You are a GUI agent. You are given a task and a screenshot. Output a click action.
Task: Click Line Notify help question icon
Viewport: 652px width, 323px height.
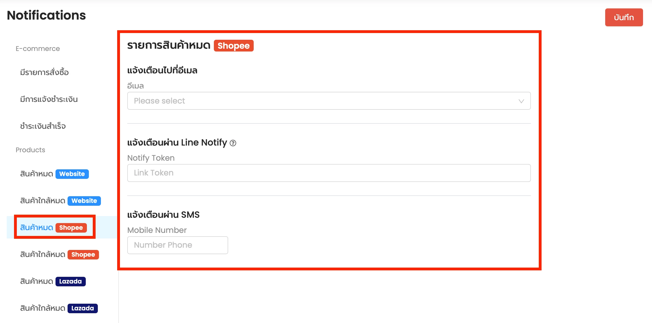233,143
